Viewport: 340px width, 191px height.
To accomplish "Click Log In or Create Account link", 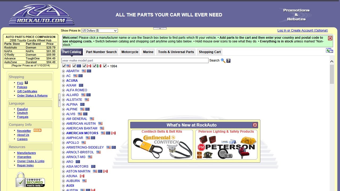I will point(303,31).
